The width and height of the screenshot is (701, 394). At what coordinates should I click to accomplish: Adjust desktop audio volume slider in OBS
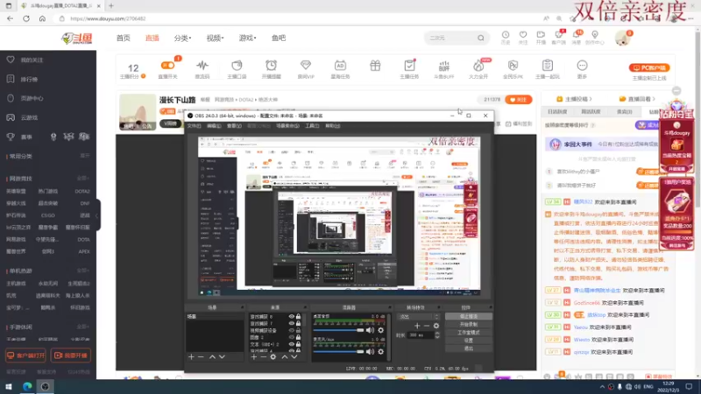(x=338, y=330)
